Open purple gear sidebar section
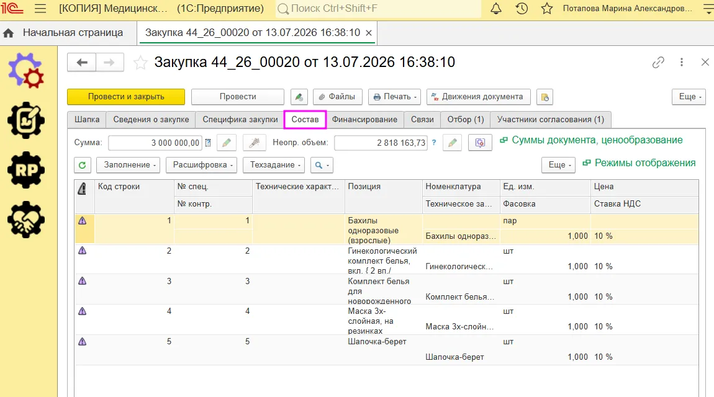714x397 pixels. (x=27, y=71)
